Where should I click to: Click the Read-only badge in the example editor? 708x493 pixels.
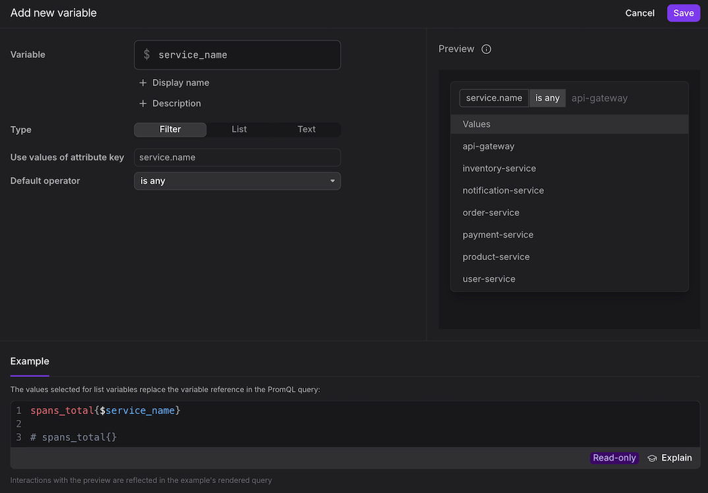tap(614, 458)
